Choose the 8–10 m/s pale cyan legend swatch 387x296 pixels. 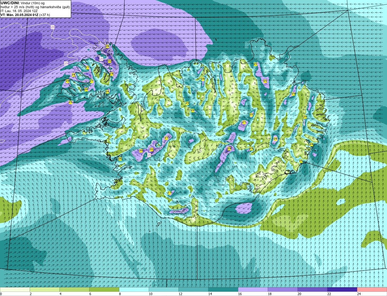(134, 289)
